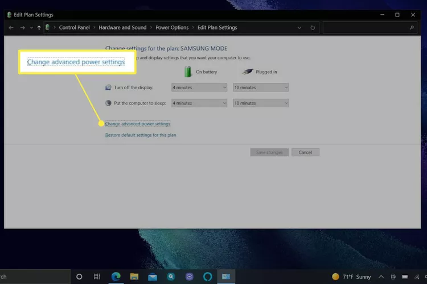This screenshot has height=284, width=427.
Task: Go back using the back arrow
Action: tap(11, 28)
